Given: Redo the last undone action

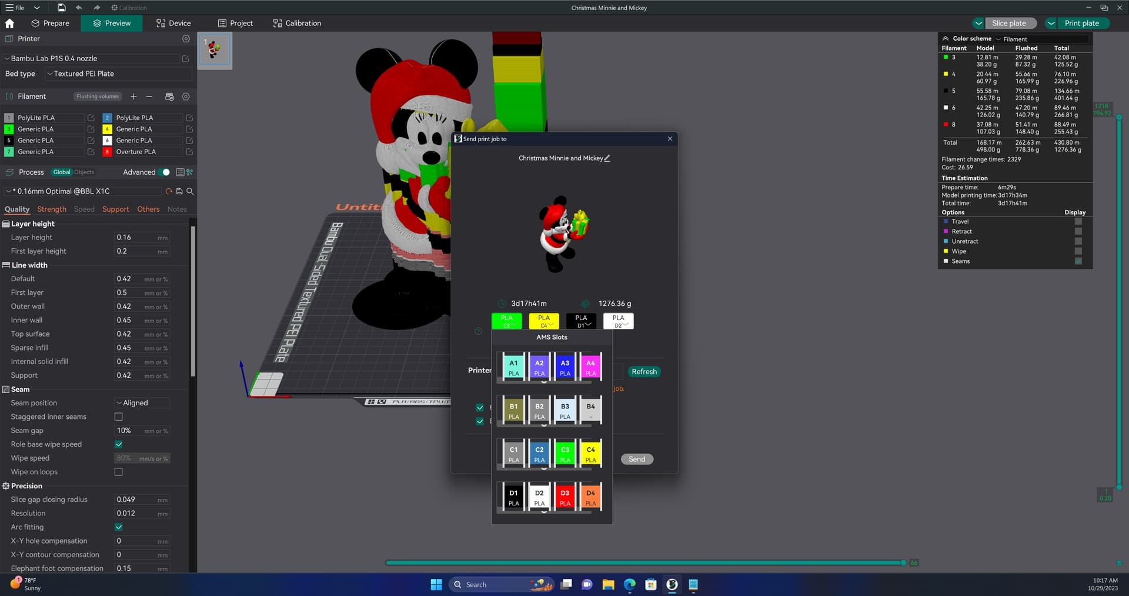Looking at the screenshot, I should [96, 8].
